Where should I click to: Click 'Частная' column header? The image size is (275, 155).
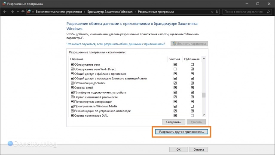[x=175, y=59]
